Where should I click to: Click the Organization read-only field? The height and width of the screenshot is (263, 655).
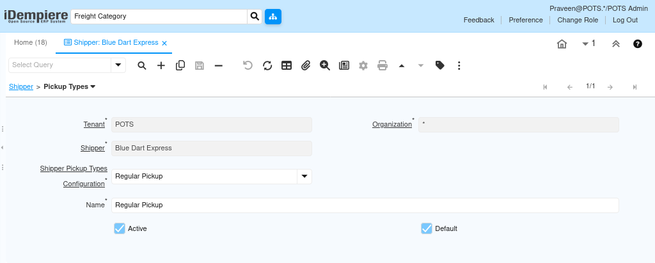[x=518, y=125]
